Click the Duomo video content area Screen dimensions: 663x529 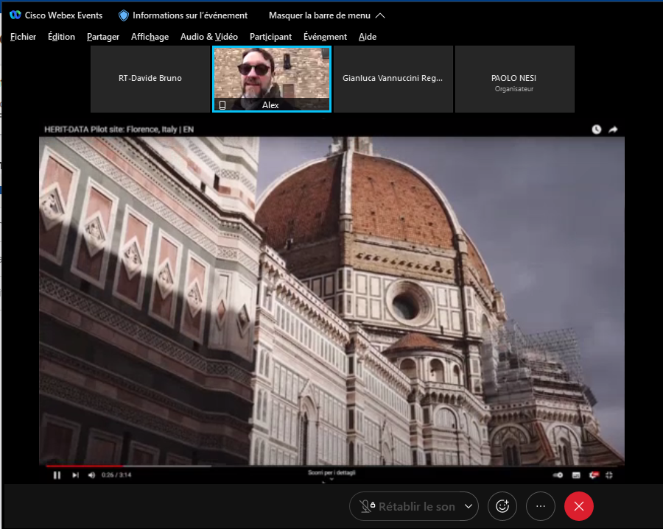(331, 301)
